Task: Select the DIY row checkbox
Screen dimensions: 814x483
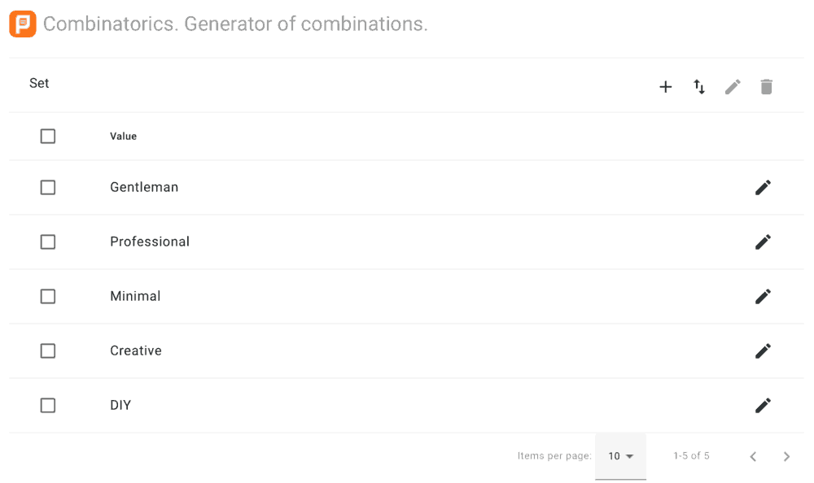Action: [47, 405]
